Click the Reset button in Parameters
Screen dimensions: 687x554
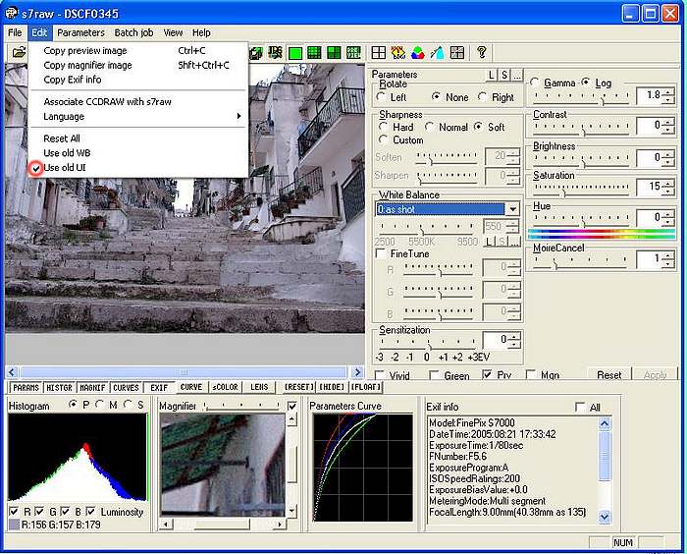(x=608, y=375)
